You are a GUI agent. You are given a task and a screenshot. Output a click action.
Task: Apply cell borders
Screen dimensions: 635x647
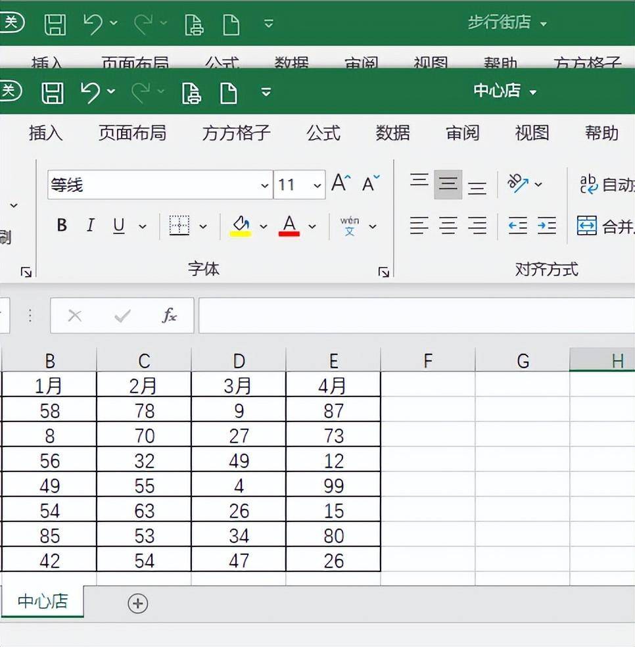click(x=179, y=226)
